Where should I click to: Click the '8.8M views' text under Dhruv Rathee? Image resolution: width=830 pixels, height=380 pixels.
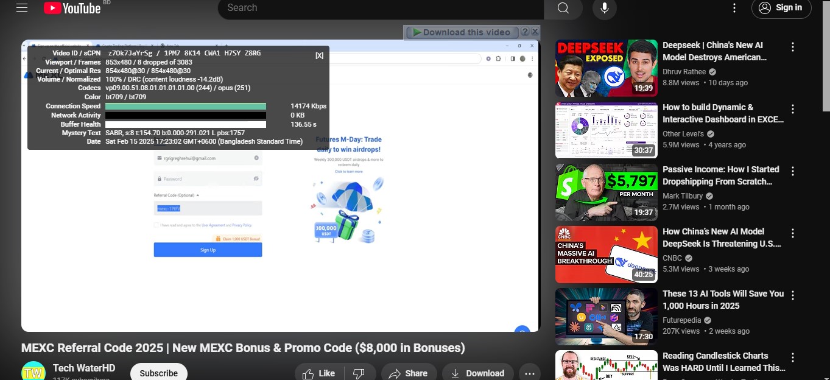coord(681,82)
